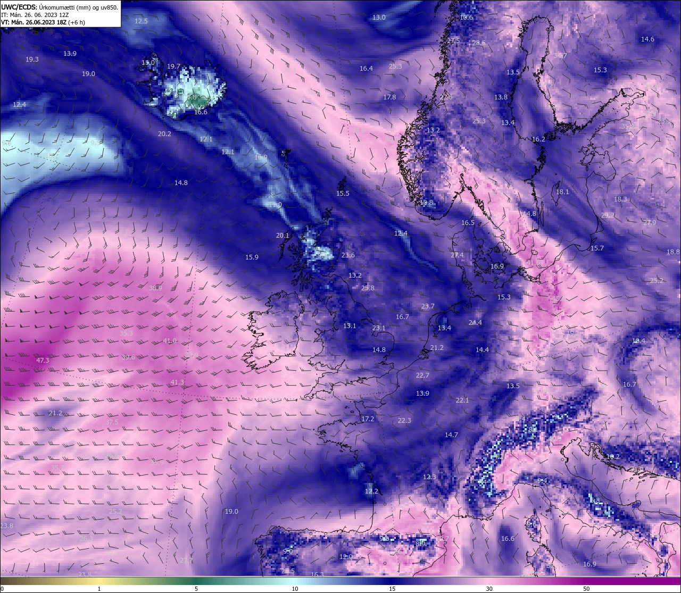Click the 10 label on the color scale

295,589
